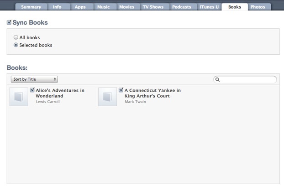Select the TV Shows tab
The height and width of the screenshot is (187, 284).
[153, 7]
